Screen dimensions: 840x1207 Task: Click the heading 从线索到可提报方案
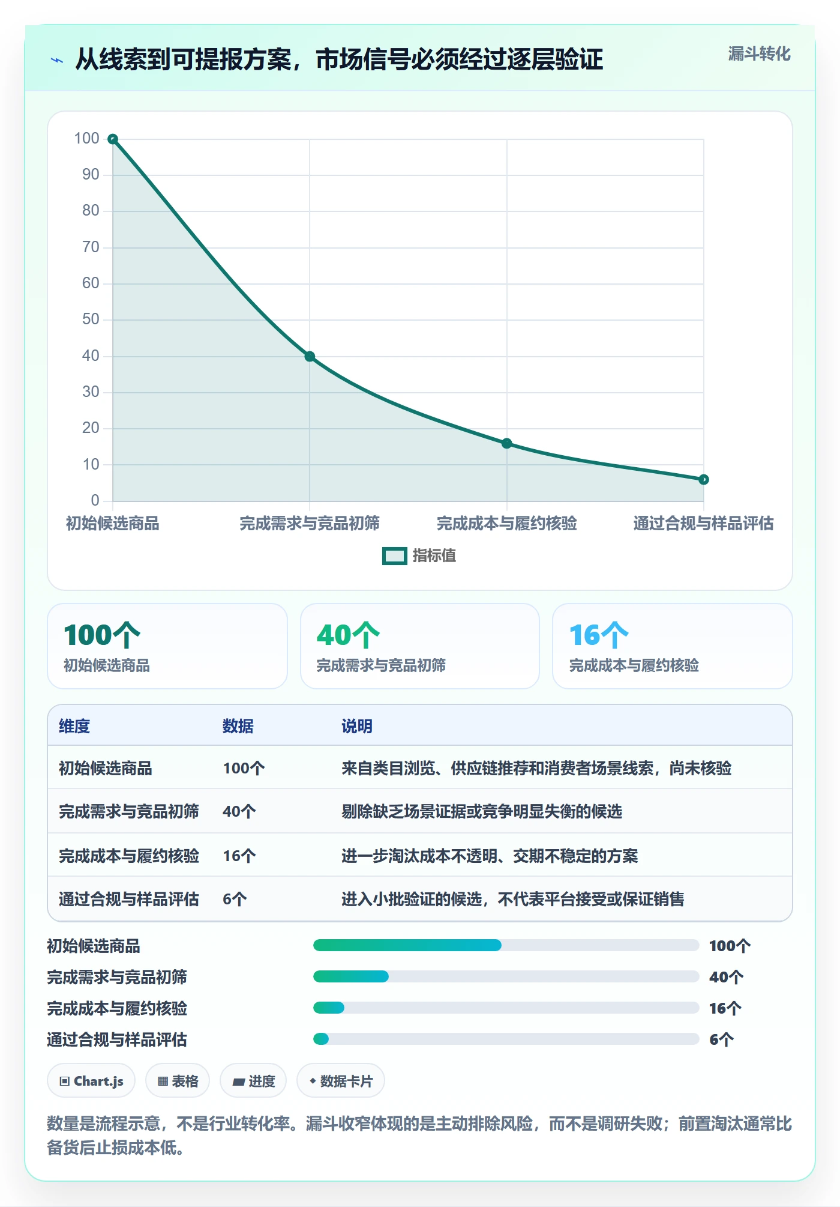(339, 59)
